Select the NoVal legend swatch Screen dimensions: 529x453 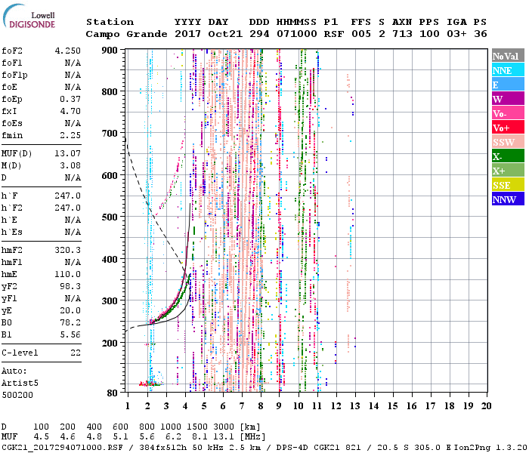[508, 56]
